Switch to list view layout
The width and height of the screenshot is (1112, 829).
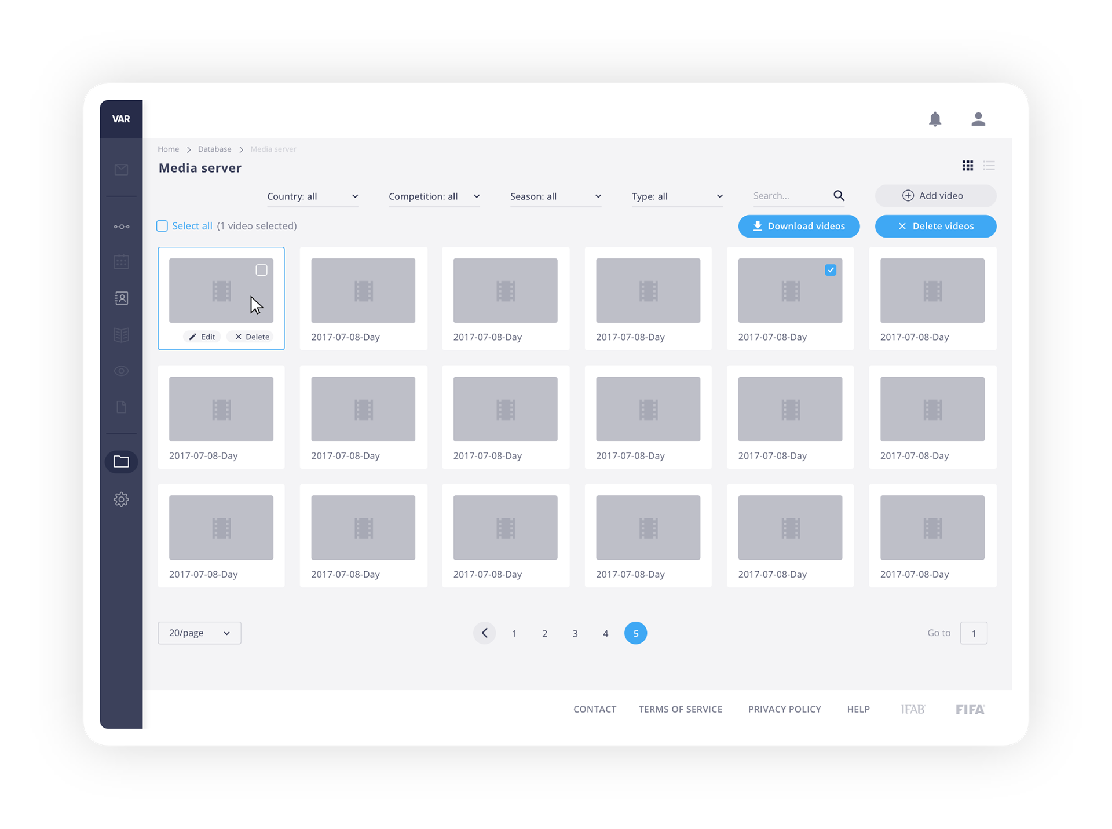pos(989,166)
